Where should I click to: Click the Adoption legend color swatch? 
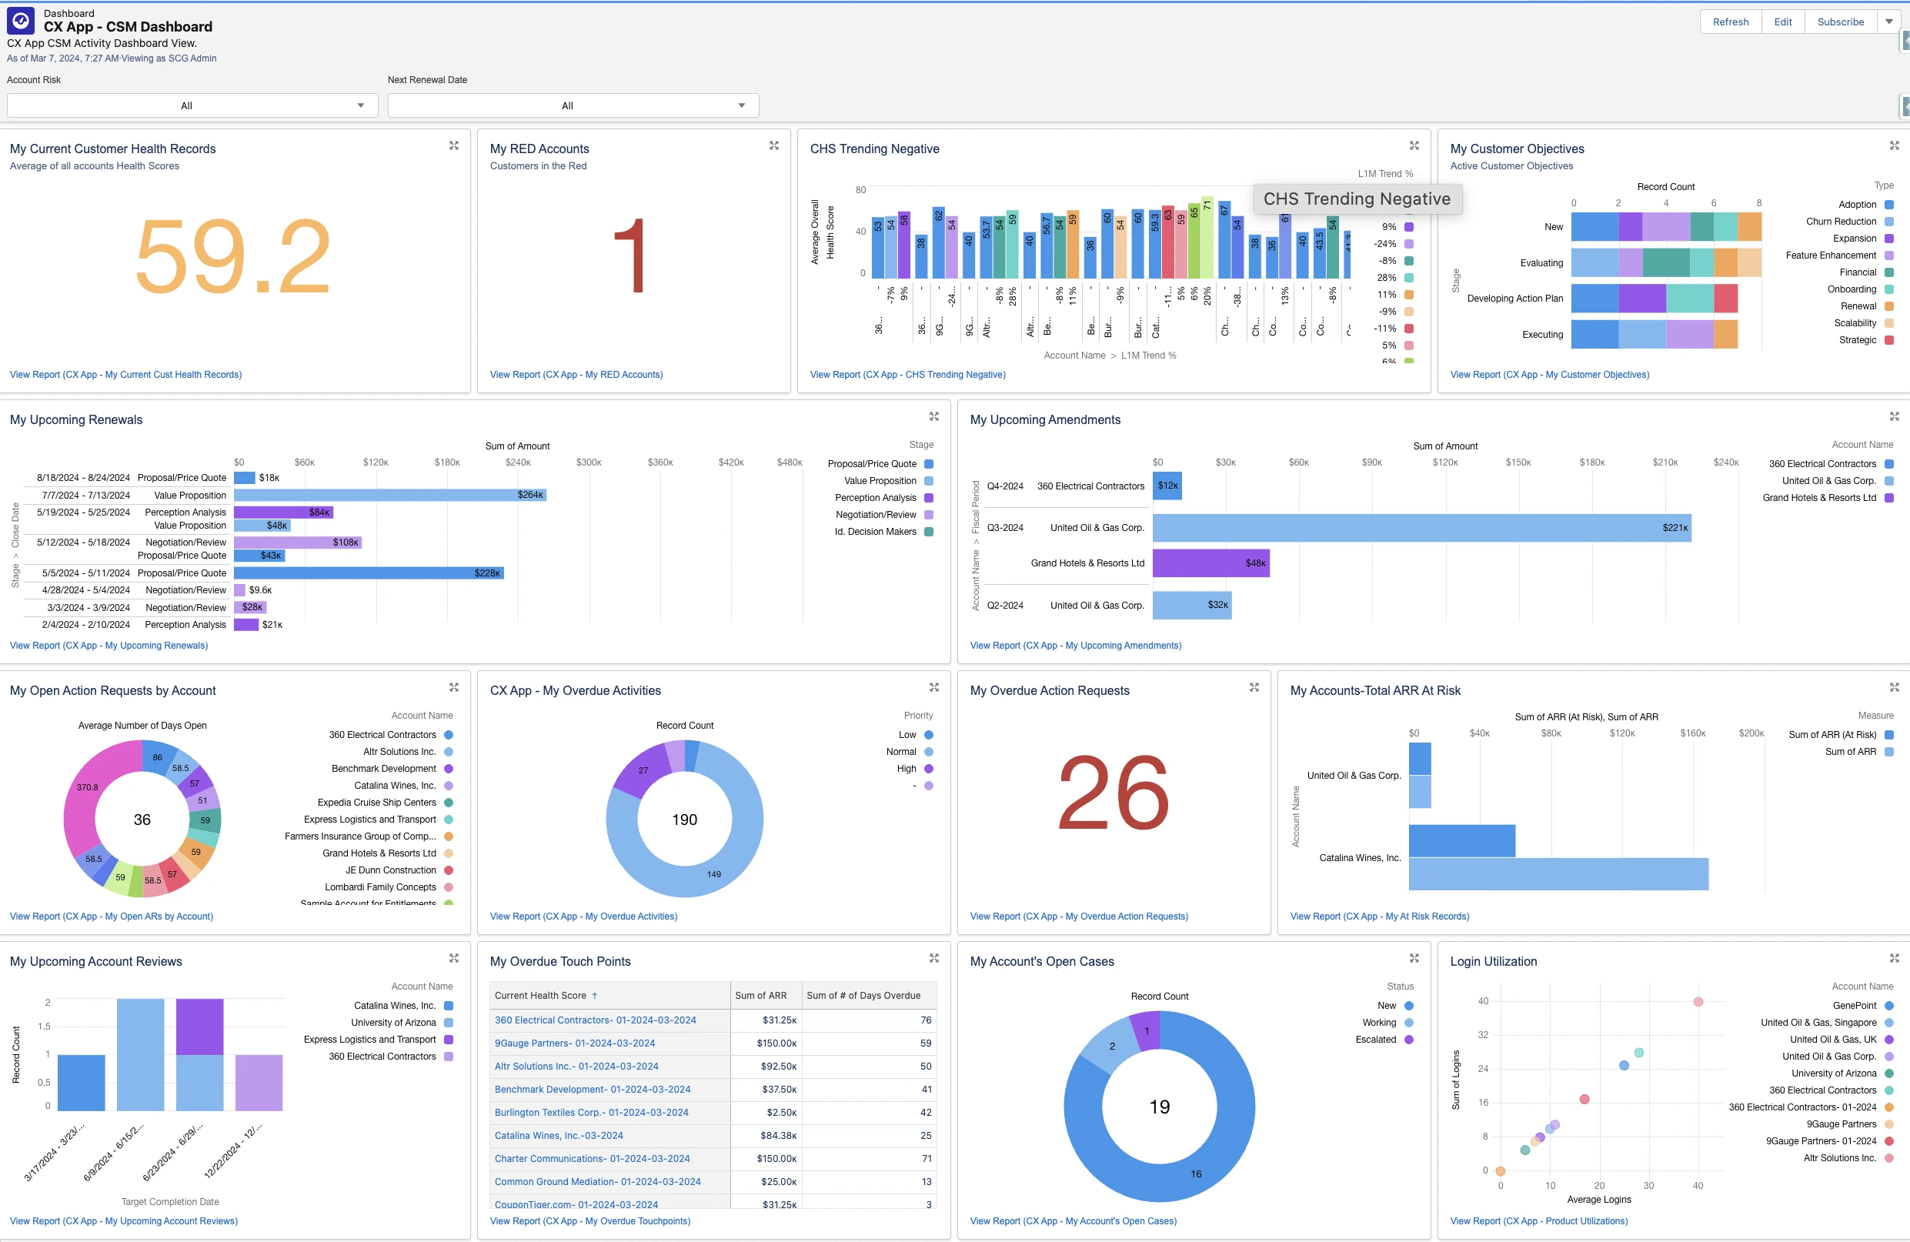[1888, 205]
